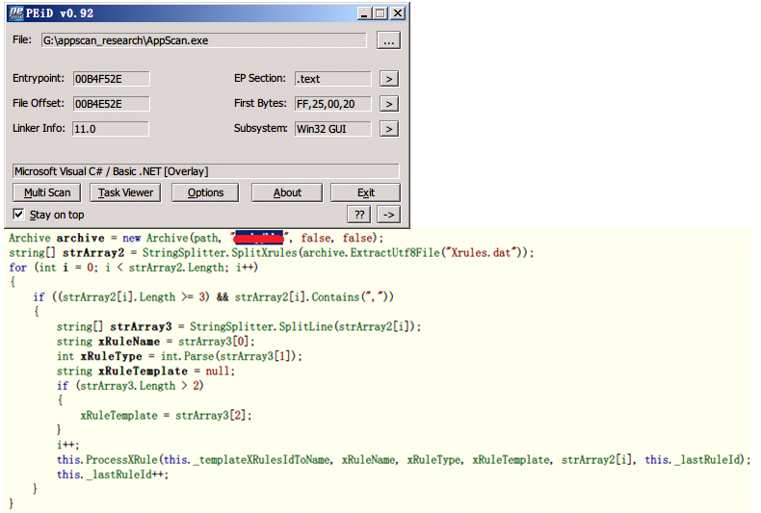761x513 pixels.
Task: Click the First Bytes field FF,25,00,20
Action: pyautogui.click(x=333, y=104)
